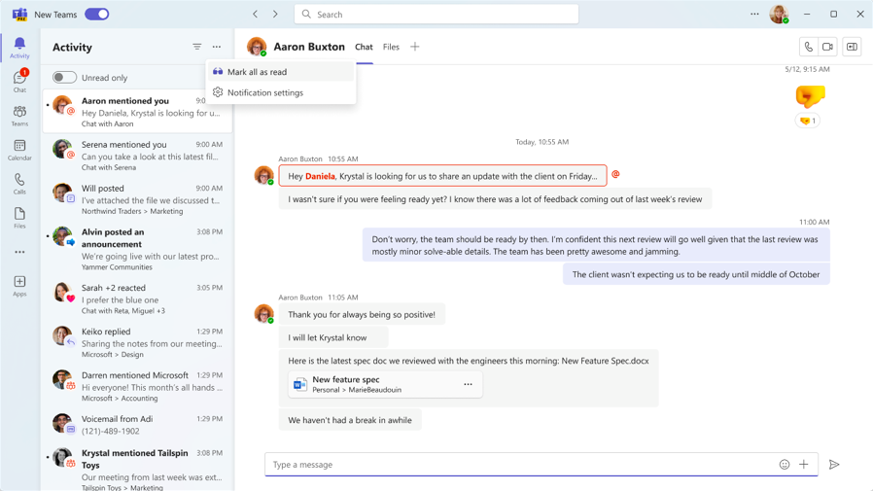Image resolution: width=873 pixels, height=491 pixels.
Task: Open the Aaron mentioned you notification
Action: [x=137, y=112]
